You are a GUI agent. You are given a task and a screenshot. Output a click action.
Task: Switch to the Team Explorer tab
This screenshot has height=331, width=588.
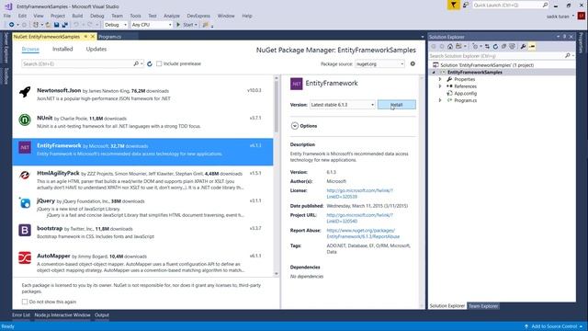pyautogui.click(x=483, y=306)
